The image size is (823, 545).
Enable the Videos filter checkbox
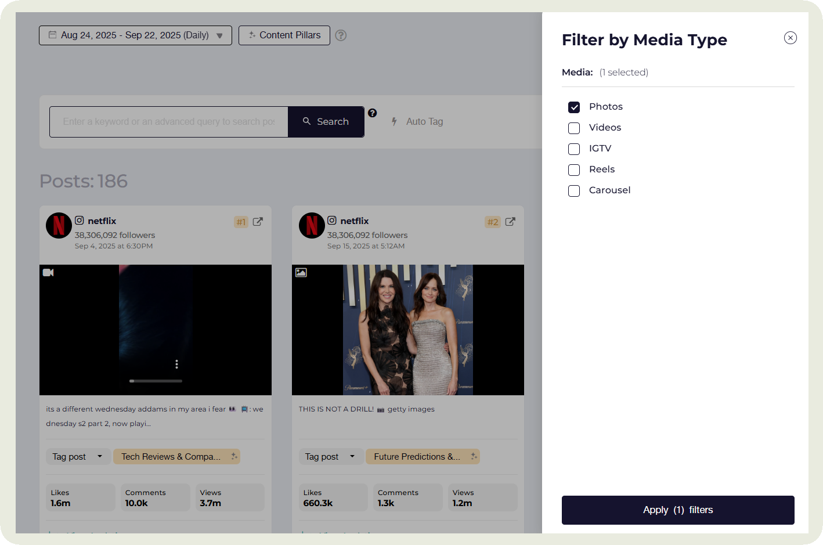[x=574, y=128]
